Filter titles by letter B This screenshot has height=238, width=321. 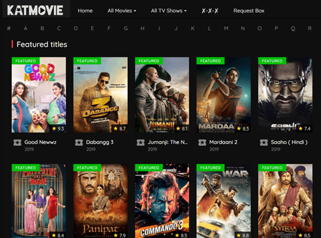point(42,28)
